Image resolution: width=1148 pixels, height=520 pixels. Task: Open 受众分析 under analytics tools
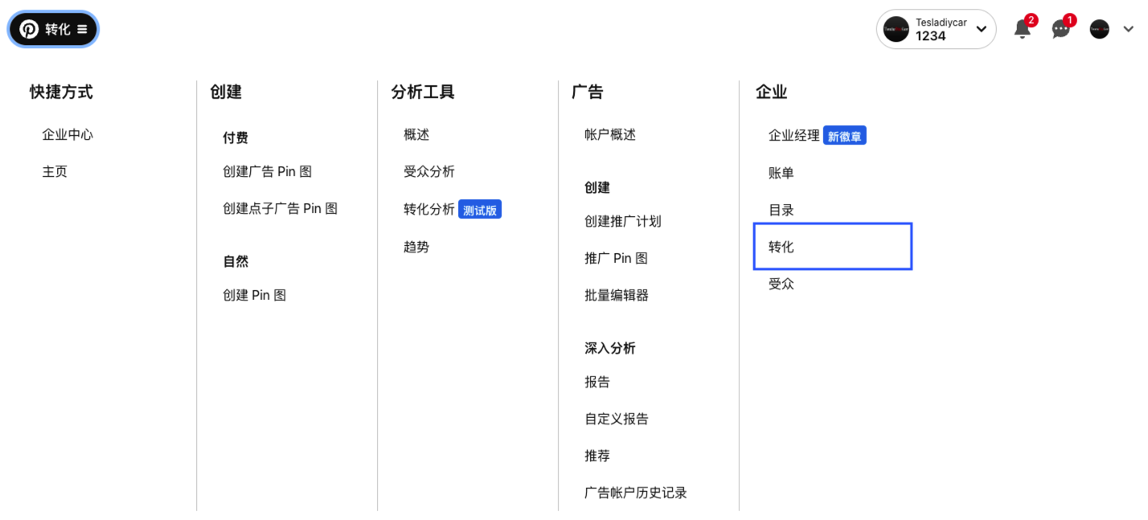pyautogui.click(x=429, y=172)
